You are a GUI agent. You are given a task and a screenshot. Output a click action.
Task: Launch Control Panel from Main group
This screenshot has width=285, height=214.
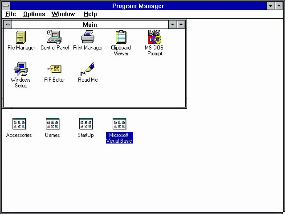tap(54, 37)
